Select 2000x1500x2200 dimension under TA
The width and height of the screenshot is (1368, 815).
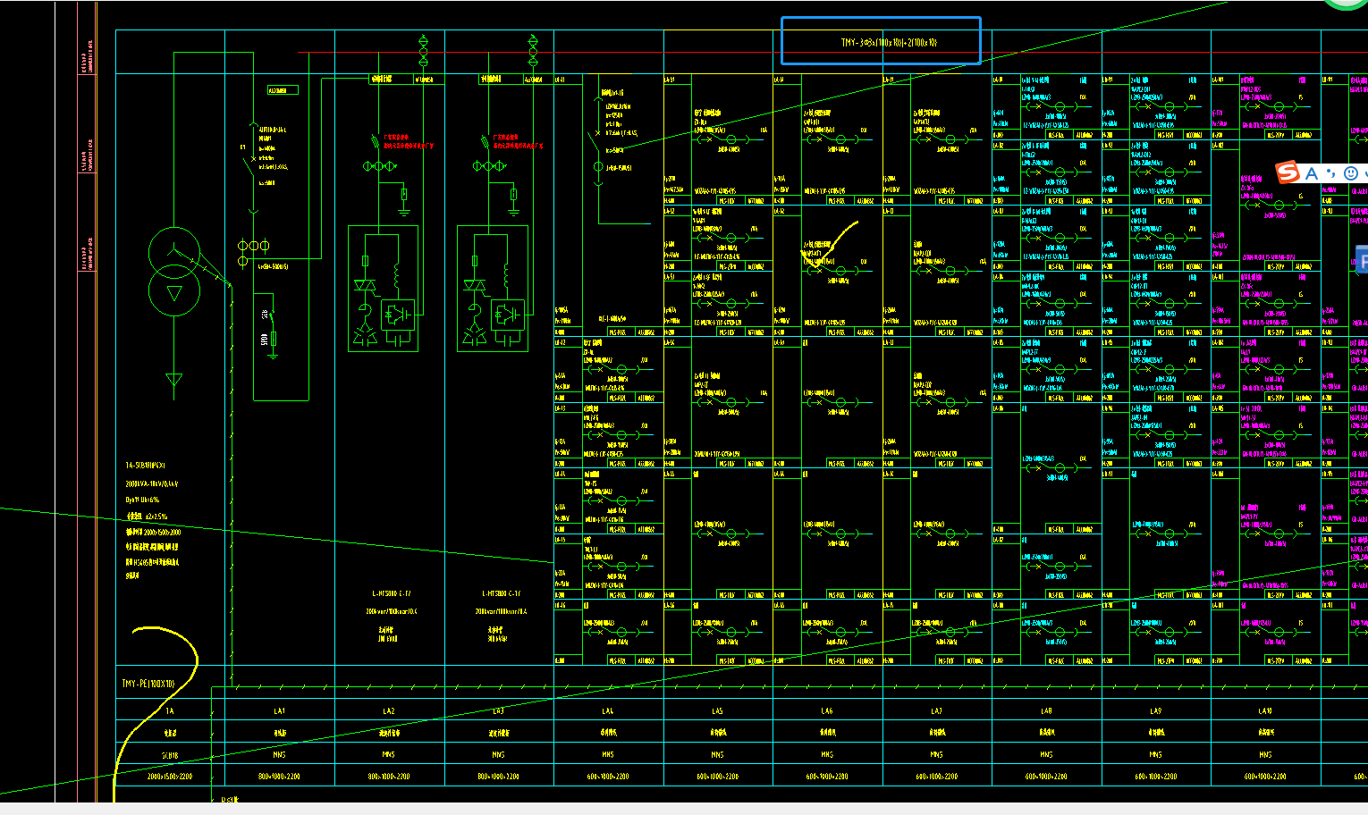pos(170,777)
